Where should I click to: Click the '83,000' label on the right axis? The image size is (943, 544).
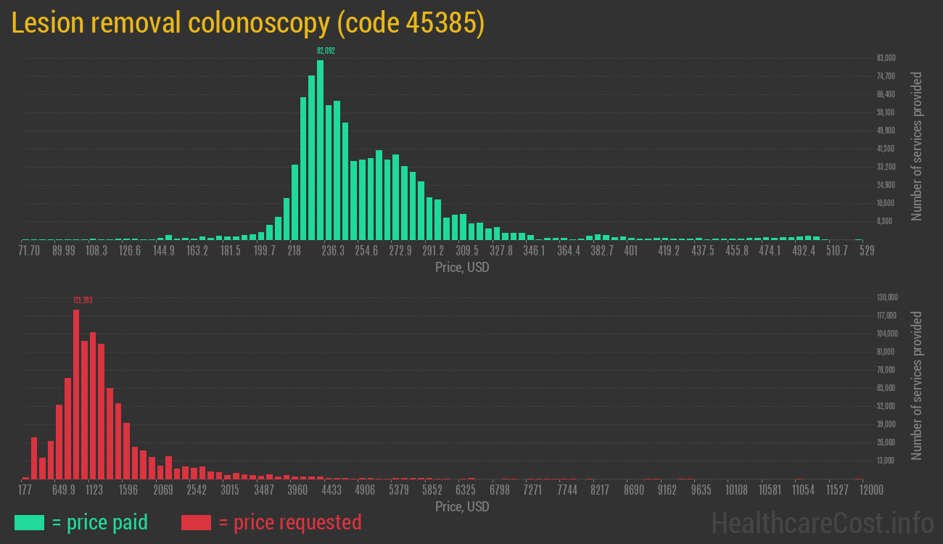(886, 57)
